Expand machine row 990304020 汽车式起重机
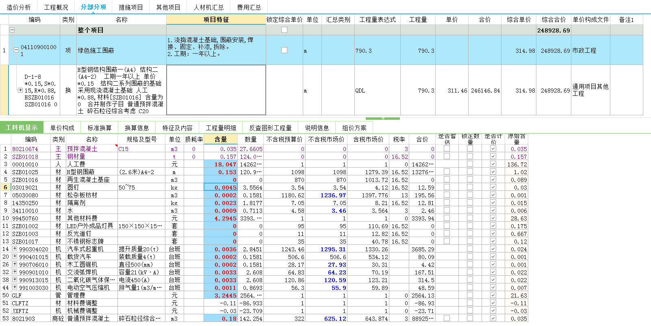 point(15,249)
